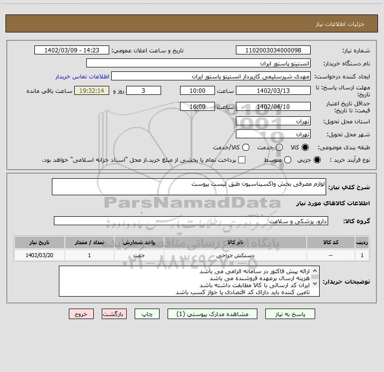Click the تعداد / مقدار column header
Image resolution: width=384 pixels, height=372 pixels.
coord(89,242)
